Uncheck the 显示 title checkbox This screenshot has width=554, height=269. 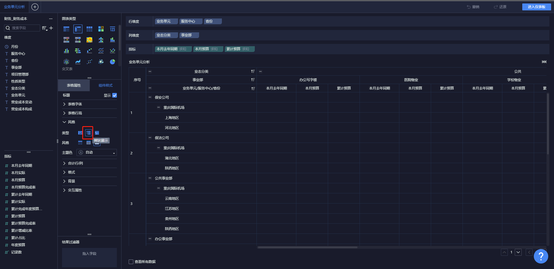click(115, 95)
